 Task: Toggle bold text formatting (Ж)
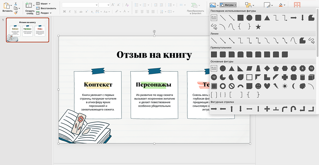(64, 11)
